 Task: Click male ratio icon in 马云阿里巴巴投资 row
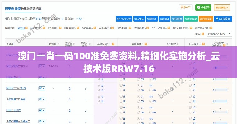[138, 101]
